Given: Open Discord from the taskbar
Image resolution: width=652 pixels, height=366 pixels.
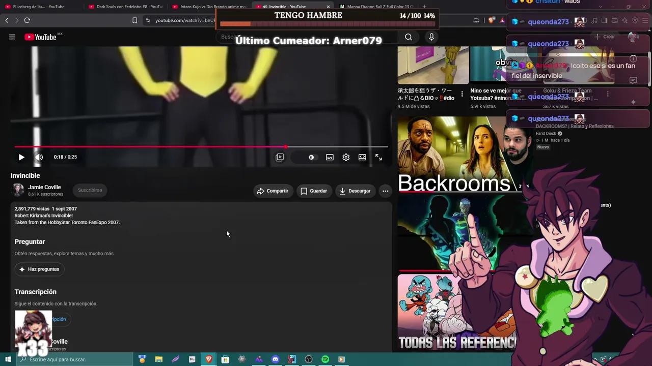Looking at the screenshot, I should (x=275, y=359).
